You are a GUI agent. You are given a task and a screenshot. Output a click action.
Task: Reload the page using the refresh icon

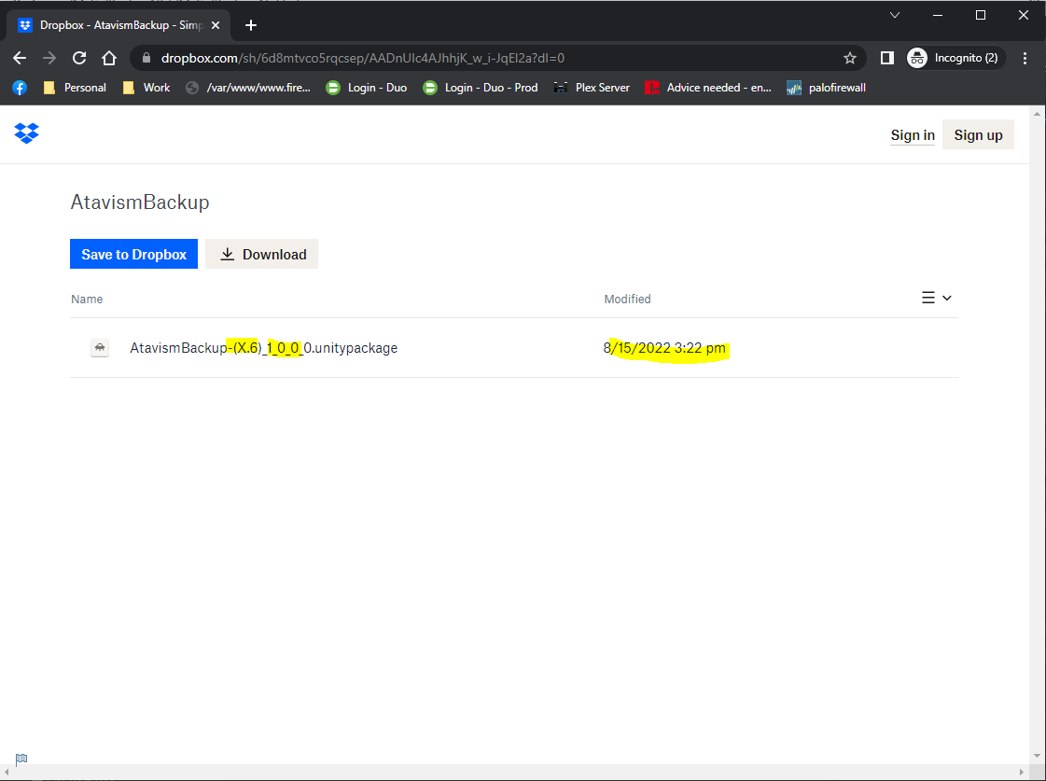[x=79, y=58]
